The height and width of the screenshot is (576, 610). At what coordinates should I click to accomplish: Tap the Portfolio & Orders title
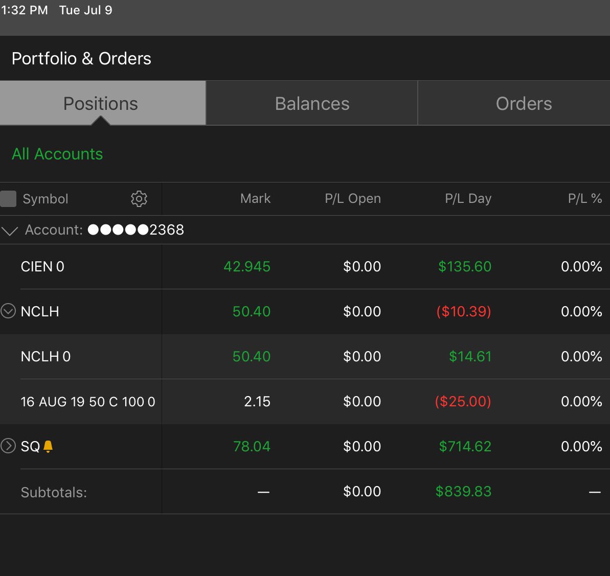[x=81, y=59]
